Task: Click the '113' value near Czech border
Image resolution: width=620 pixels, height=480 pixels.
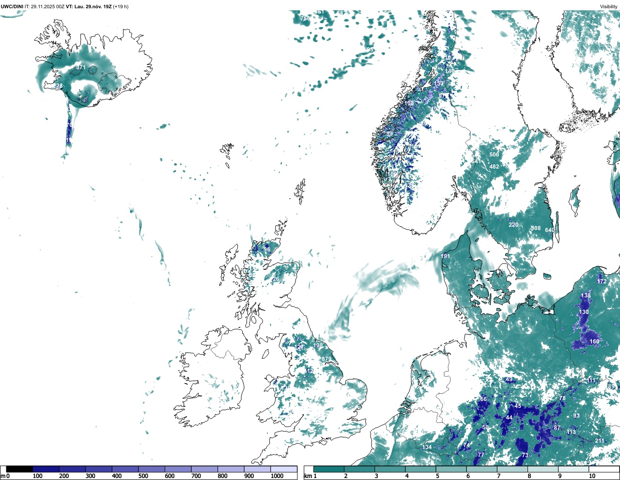Action: tap(572, 432)
